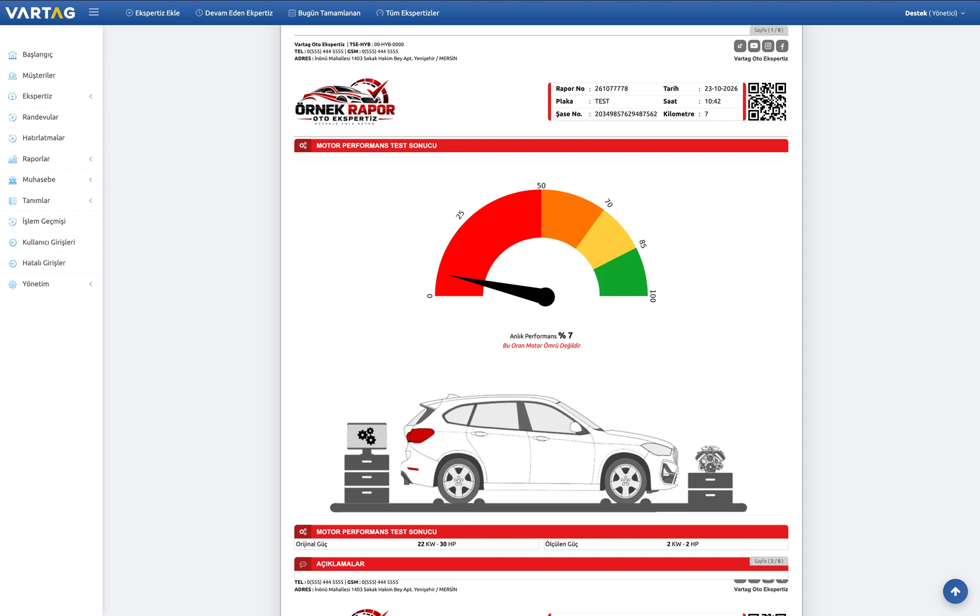The image size is (980, 616).
Task: Click the Müşteriler sidebar icon
Action: click(x=13, y=76)
